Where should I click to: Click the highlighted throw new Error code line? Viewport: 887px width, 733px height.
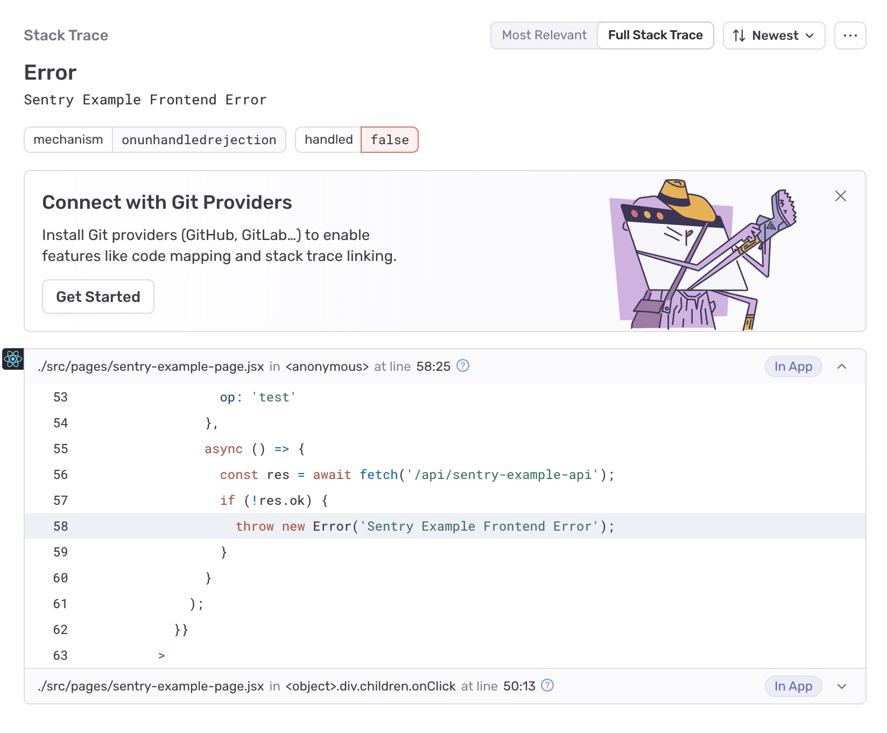coord(424,526)
